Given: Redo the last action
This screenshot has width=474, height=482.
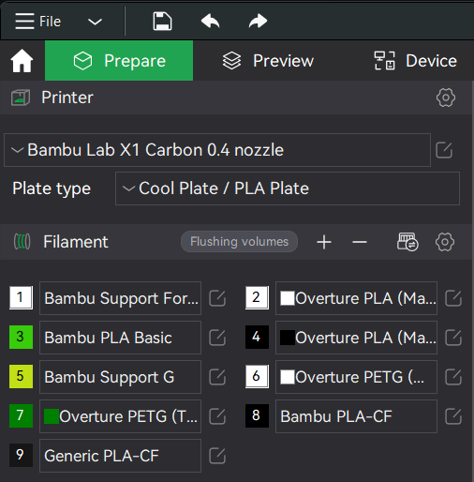Looking at the screenshot, I should coord(258,22).
